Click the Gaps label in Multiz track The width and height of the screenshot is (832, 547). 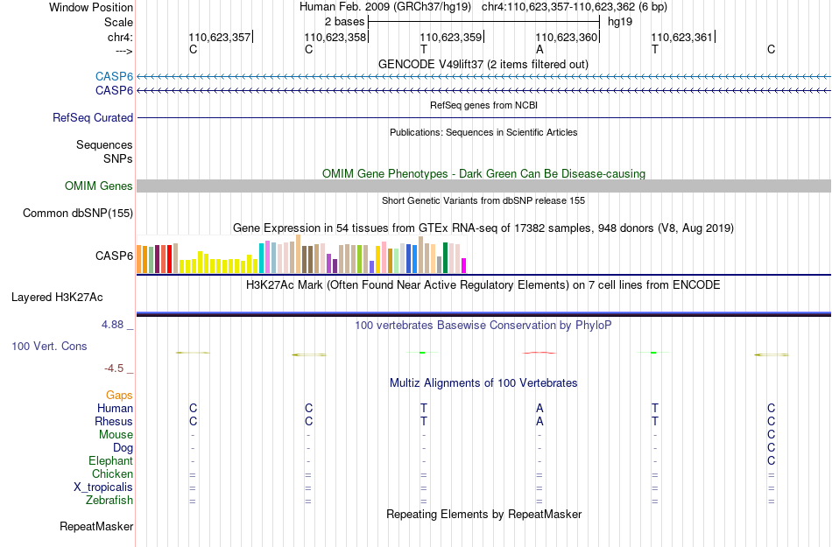(119, 395)
